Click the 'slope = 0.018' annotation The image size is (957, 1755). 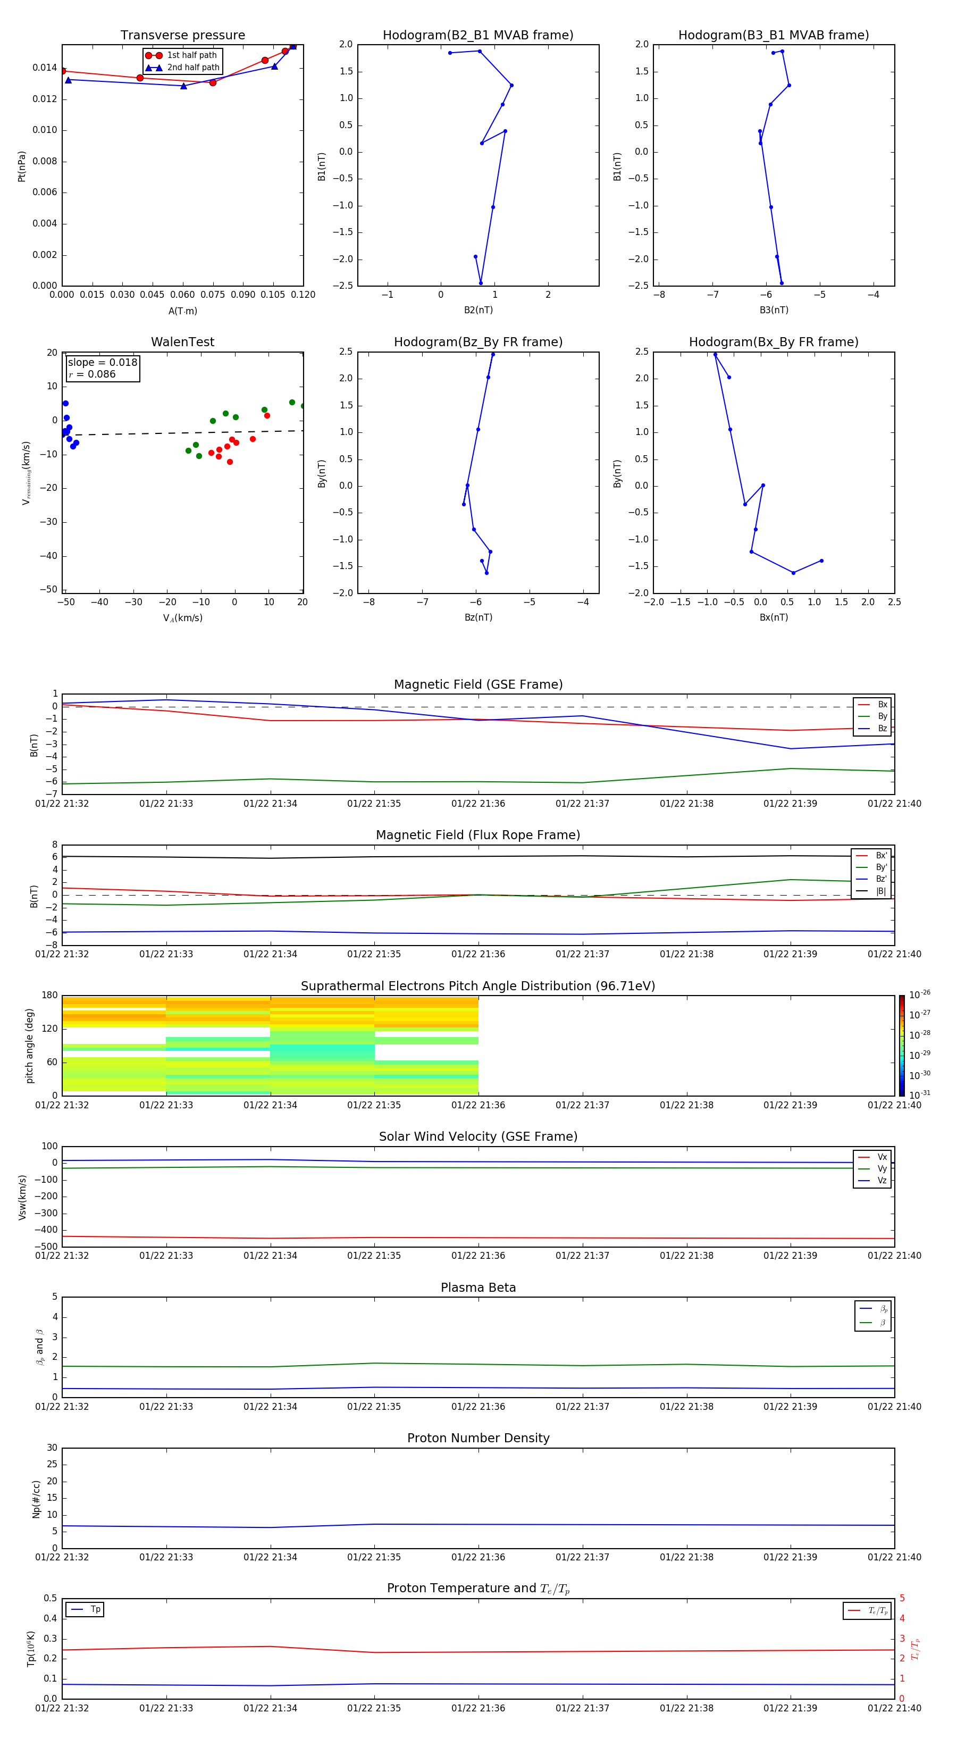[102, 363]
